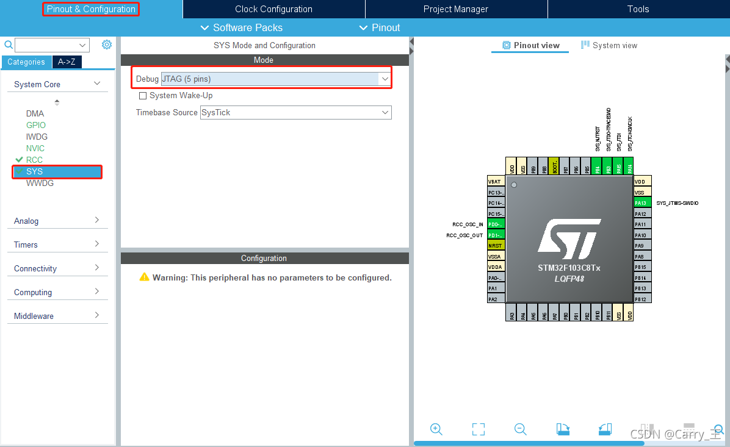
Task: Open the Timebase Source dropdown
Action: tap(385, 113)
